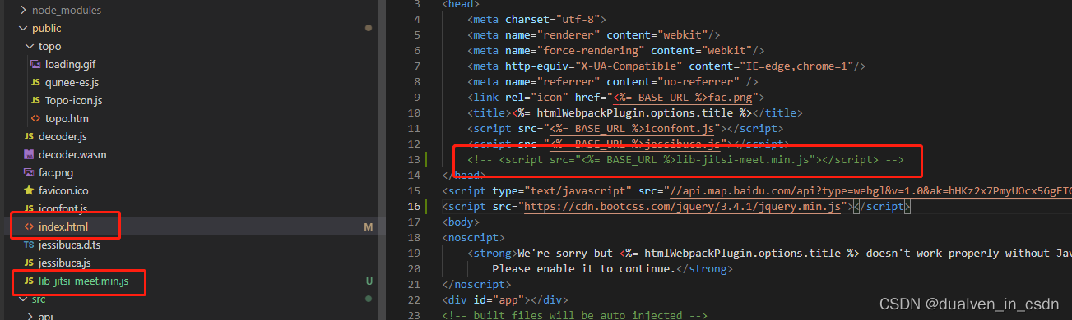Click the HTML icon beside topo.htm
The height and width of the screenshot is (320, 1072).
36,119
